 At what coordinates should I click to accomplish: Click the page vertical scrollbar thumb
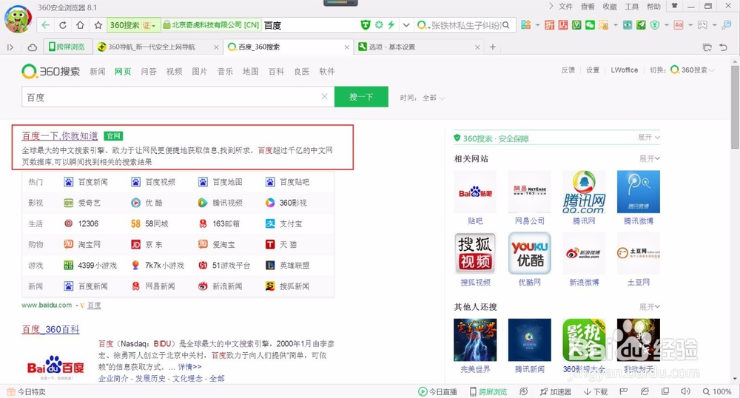pos(735,107)
